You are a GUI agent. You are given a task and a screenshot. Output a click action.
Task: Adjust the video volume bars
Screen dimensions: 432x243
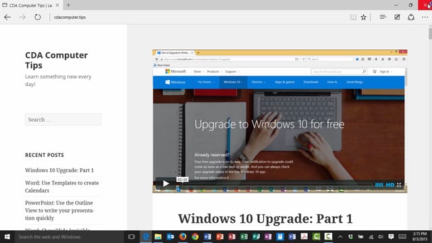tap(379, 184)
